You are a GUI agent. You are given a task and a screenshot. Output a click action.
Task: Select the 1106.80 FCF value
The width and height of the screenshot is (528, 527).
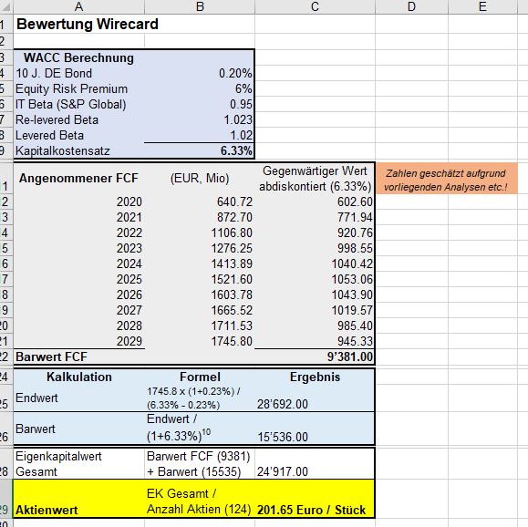pyautogui.click(x=200, y=233)
